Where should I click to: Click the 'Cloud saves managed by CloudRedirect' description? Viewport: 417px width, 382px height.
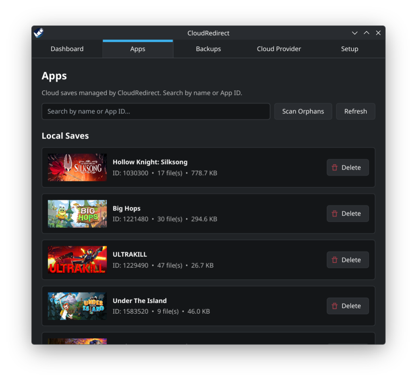(142, 93)
